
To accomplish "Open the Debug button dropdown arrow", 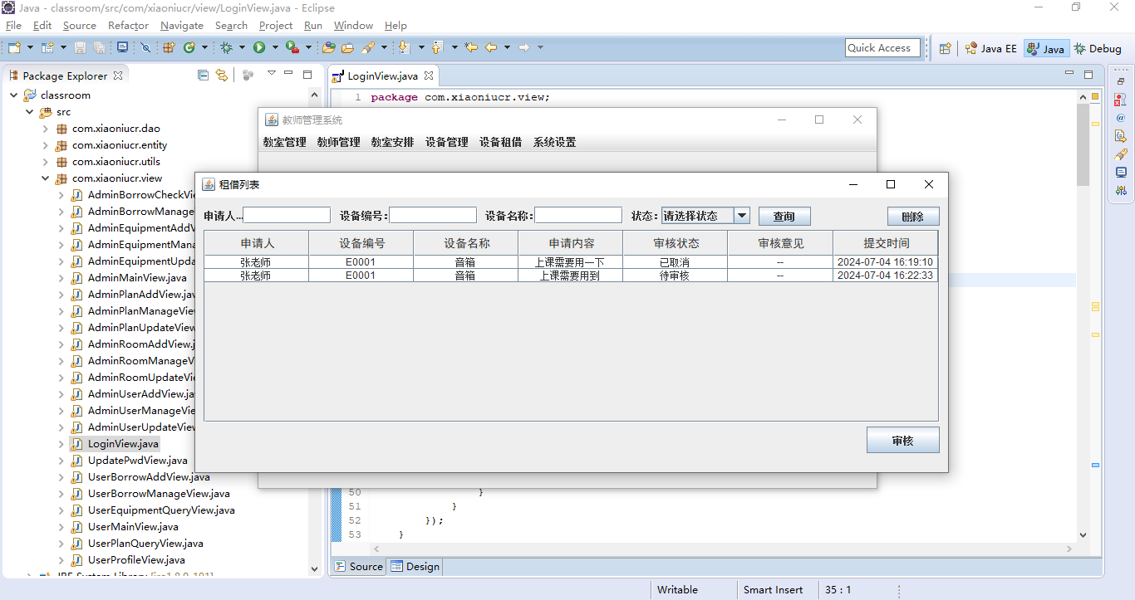I will pos(242,48).
